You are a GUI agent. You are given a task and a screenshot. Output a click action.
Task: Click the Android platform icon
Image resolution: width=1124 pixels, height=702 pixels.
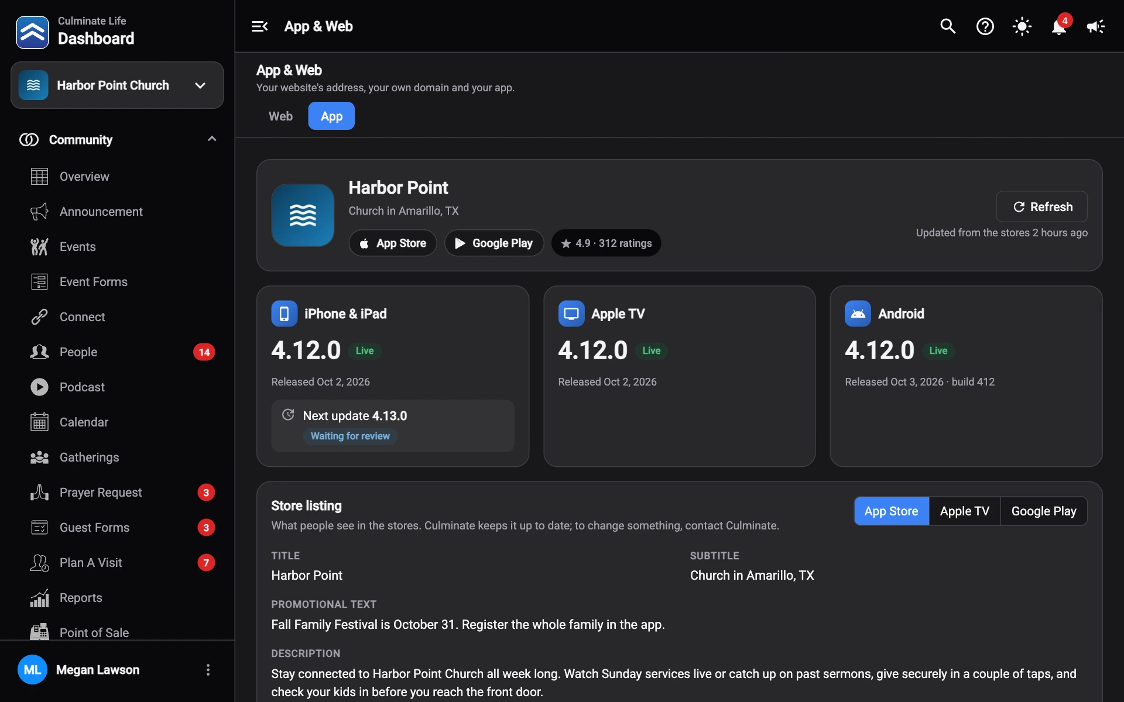858,314
